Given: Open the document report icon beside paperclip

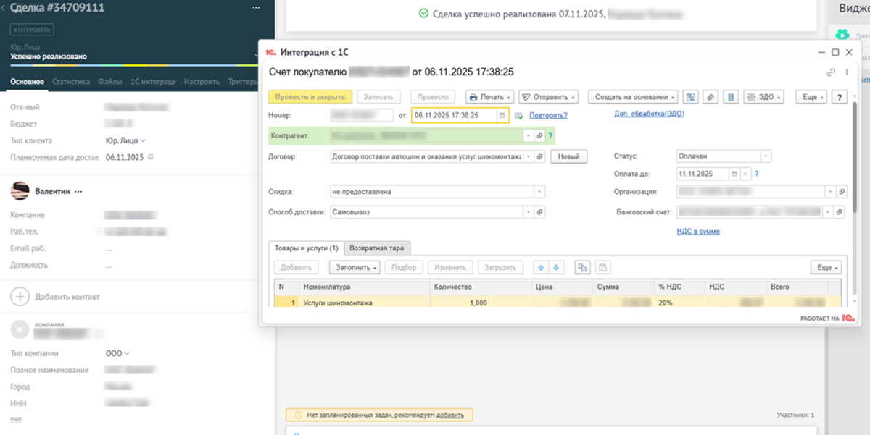Looking at the screenshot, I should (x=732, y=97).
